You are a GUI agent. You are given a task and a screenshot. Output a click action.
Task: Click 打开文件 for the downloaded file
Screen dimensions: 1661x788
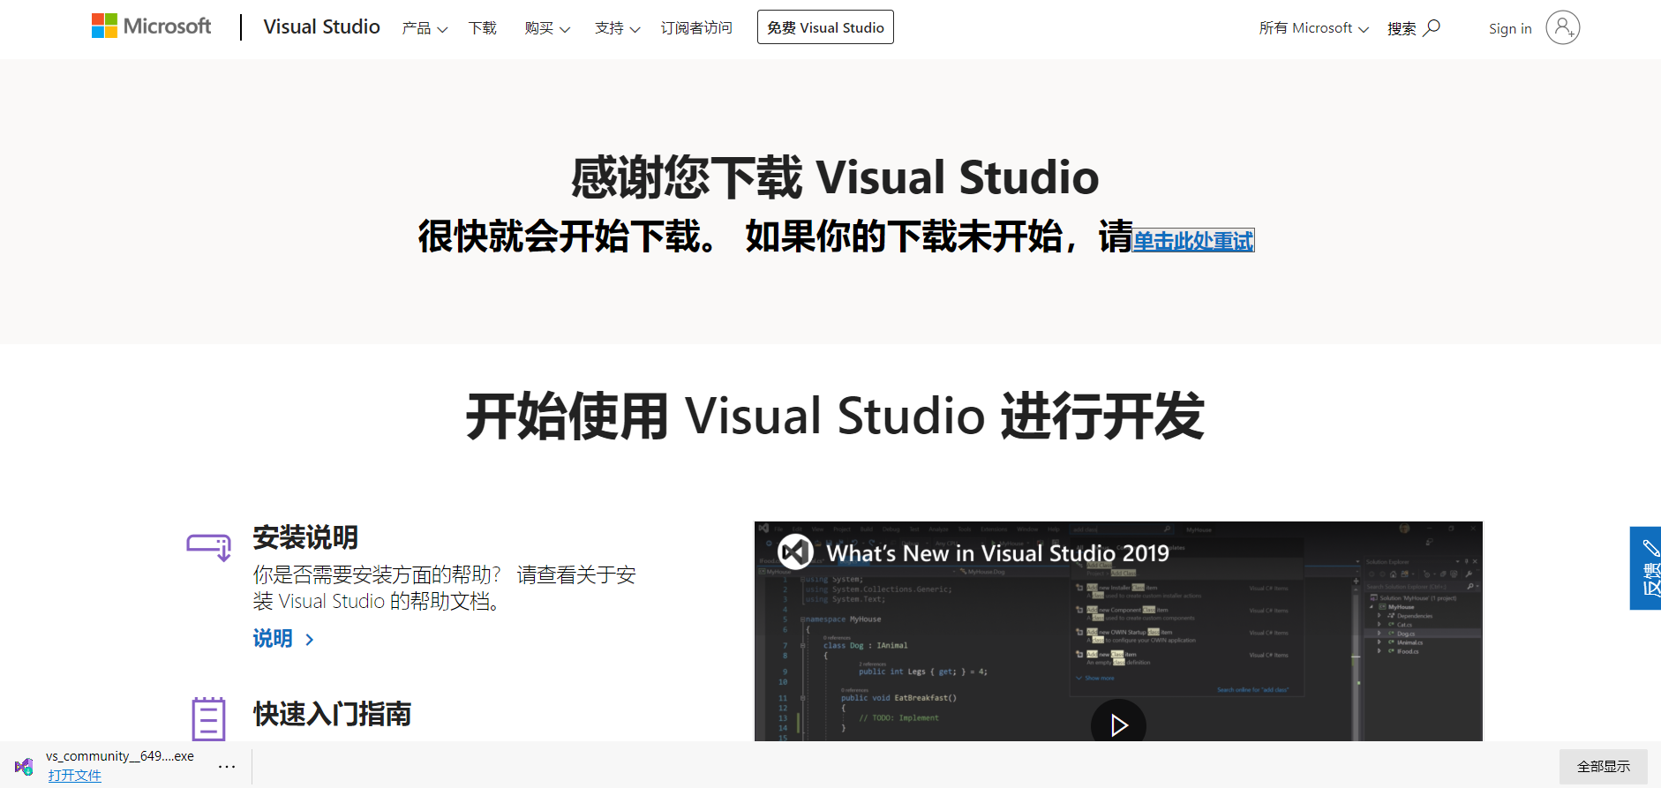tap(75, 775)
